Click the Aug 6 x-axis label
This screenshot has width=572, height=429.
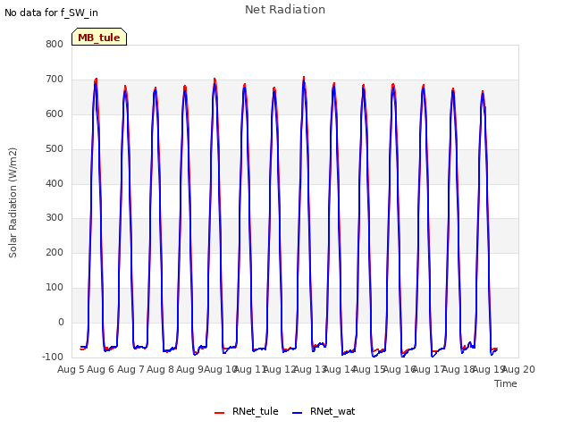[x=101, y=369]
